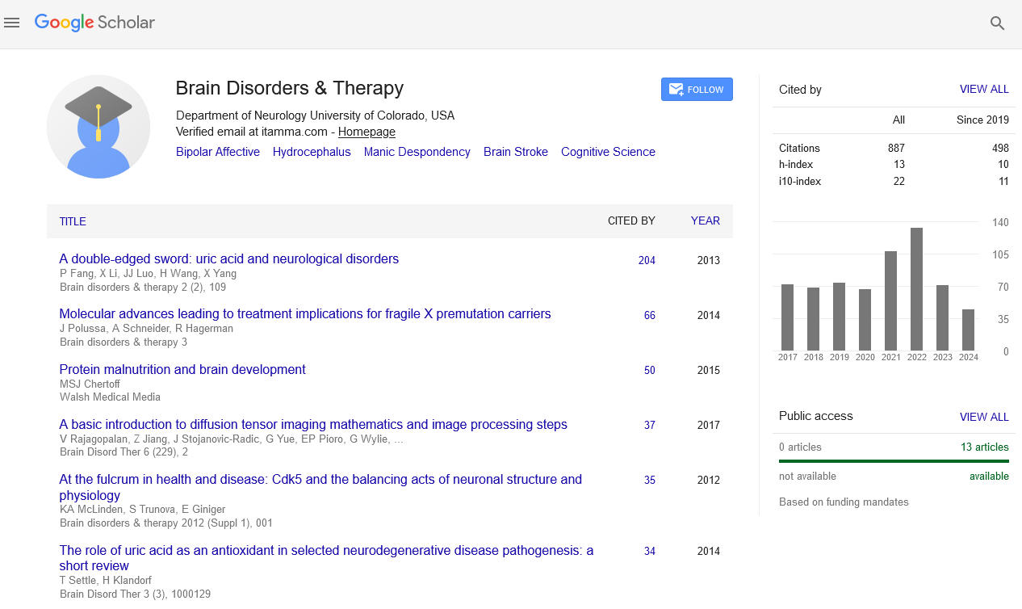
Task: Click the year 2013 of first article
Action: [x=709, y=260]
